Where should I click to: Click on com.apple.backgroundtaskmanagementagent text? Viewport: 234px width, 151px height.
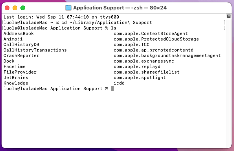(x=167, y=56)
